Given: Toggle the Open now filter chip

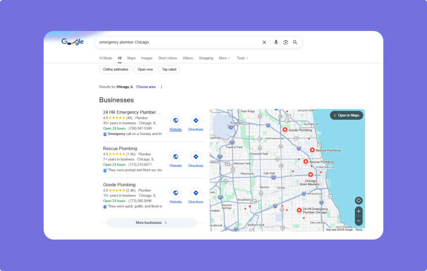Looking at the screenshot, I should coord(145,70).
